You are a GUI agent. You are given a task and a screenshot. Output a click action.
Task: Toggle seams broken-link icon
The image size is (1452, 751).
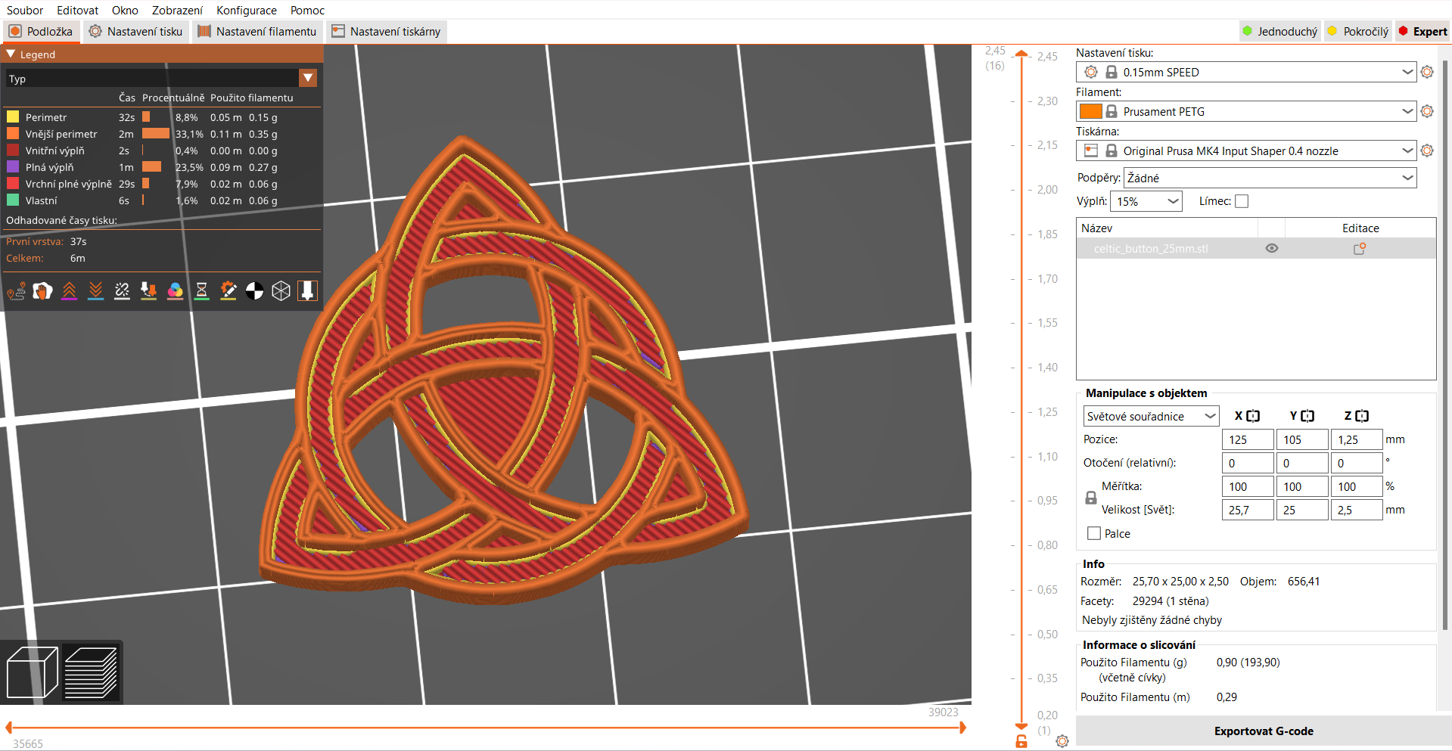tap(123, 291)
